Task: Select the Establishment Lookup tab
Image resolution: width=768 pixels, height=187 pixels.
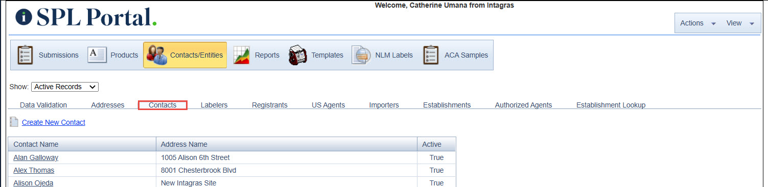Action: (x=611, y=105)
